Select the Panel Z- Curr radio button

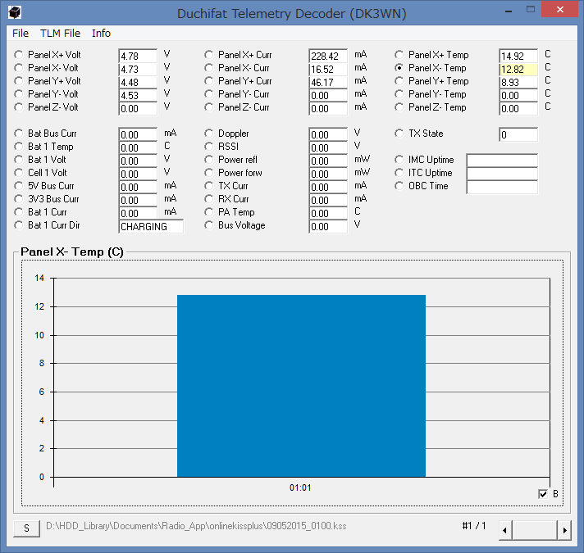pyautogui.click(x=208, y=107)
